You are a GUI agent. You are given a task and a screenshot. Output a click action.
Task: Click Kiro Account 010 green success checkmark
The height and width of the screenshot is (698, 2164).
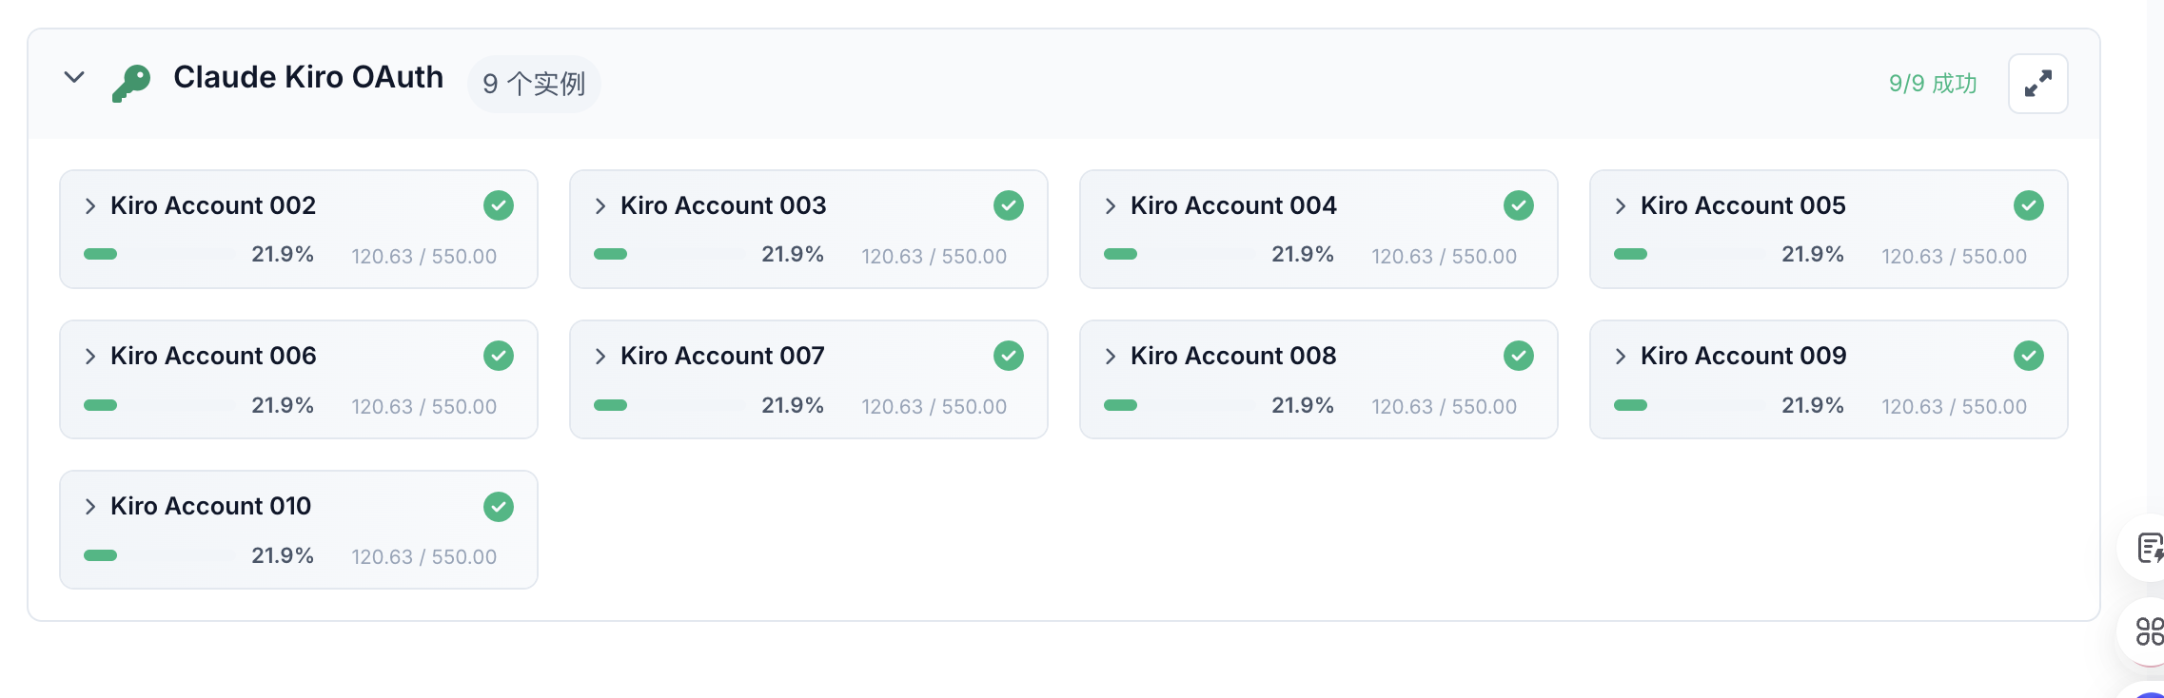click(499, 507)
